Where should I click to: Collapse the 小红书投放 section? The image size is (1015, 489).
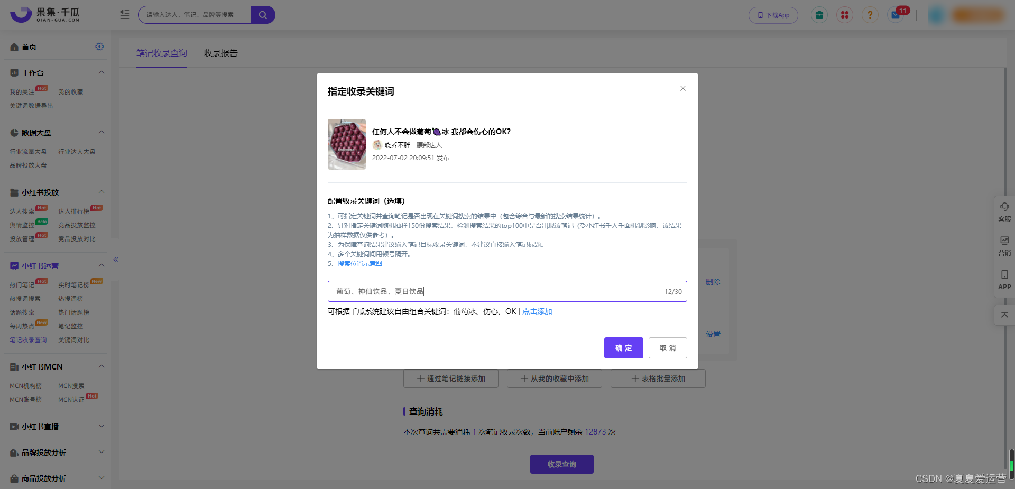(101, 192)
